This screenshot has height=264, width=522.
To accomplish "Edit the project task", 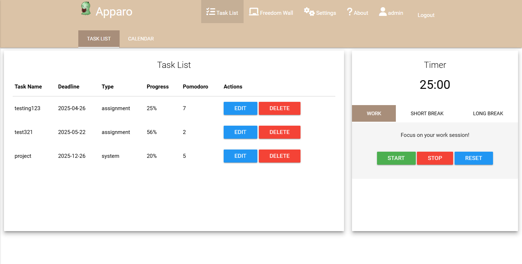I will pyautogui.click(x=240, y=156).
